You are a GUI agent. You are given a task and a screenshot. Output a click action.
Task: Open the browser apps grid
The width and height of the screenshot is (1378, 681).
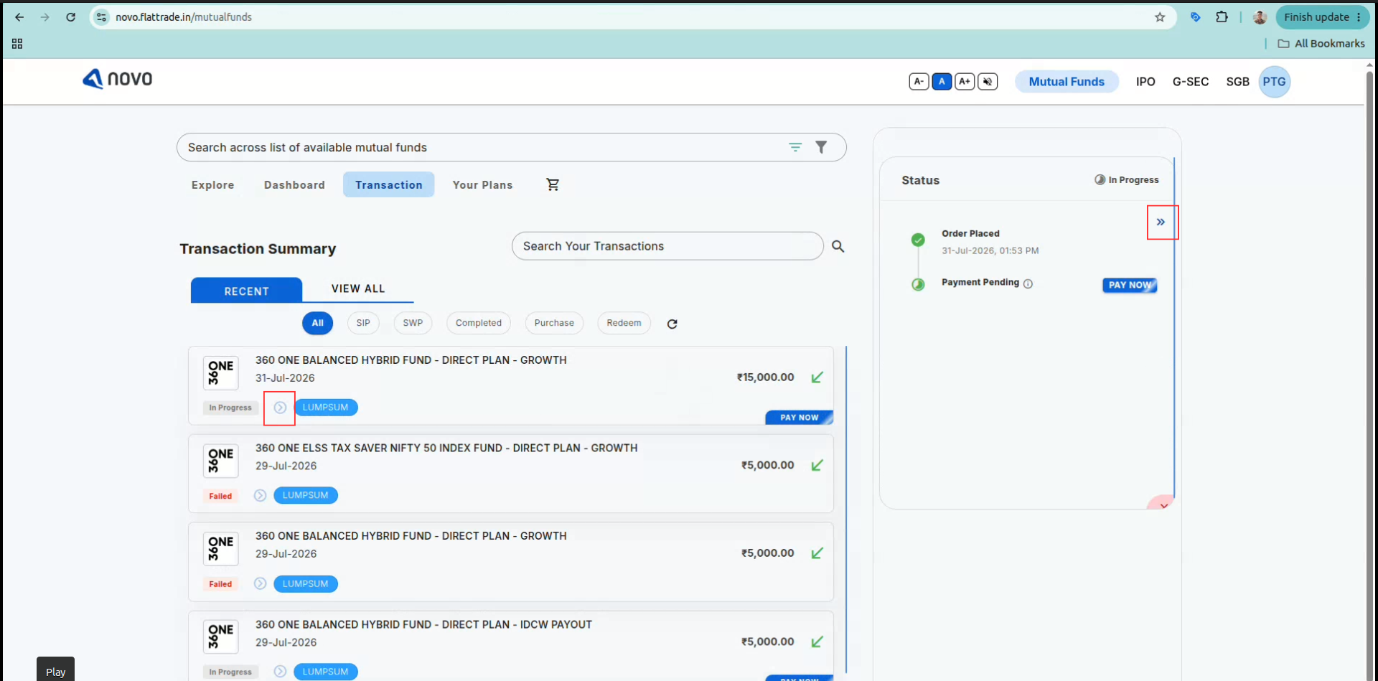[17, 44]
